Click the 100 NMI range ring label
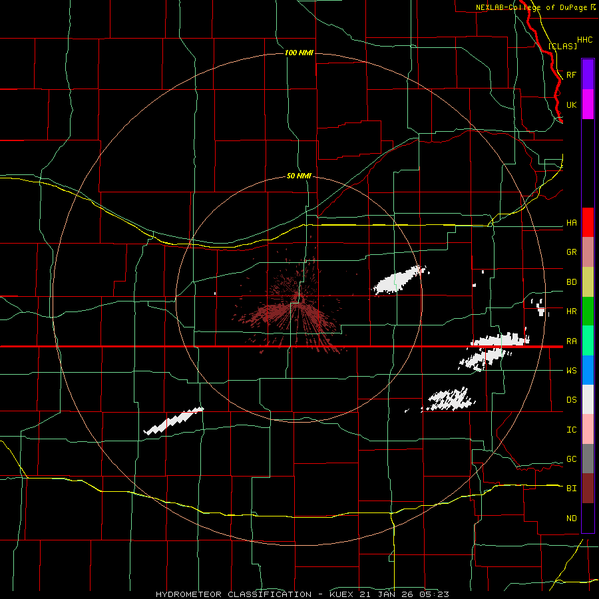 pos(299,53)
